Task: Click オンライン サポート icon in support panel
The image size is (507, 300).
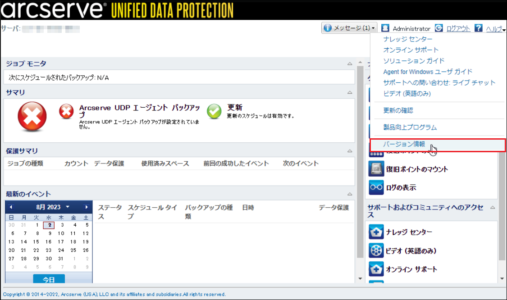Action: [376, 269]
